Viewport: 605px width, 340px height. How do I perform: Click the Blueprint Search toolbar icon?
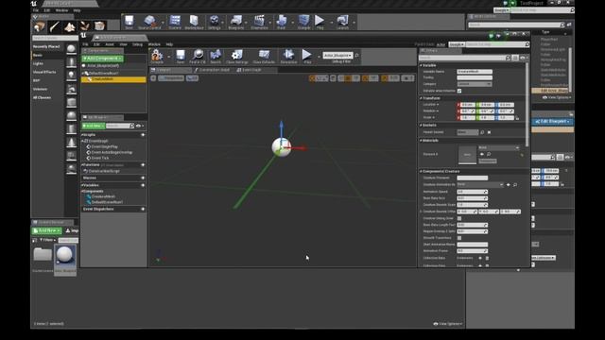216,56
